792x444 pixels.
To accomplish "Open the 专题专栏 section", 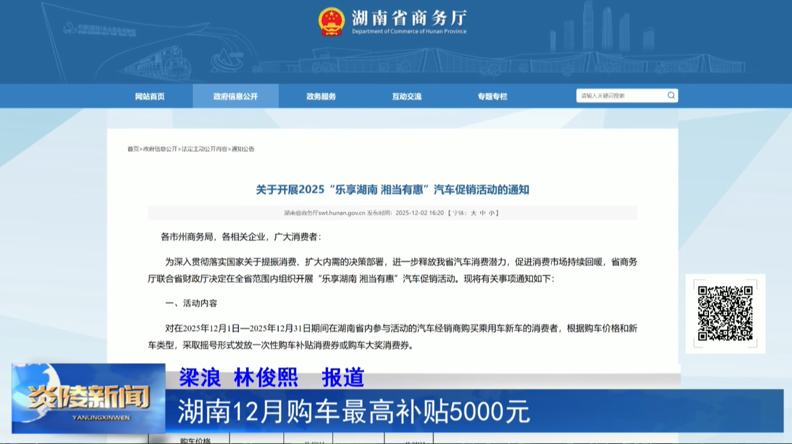I will click(x=493, y=97).
